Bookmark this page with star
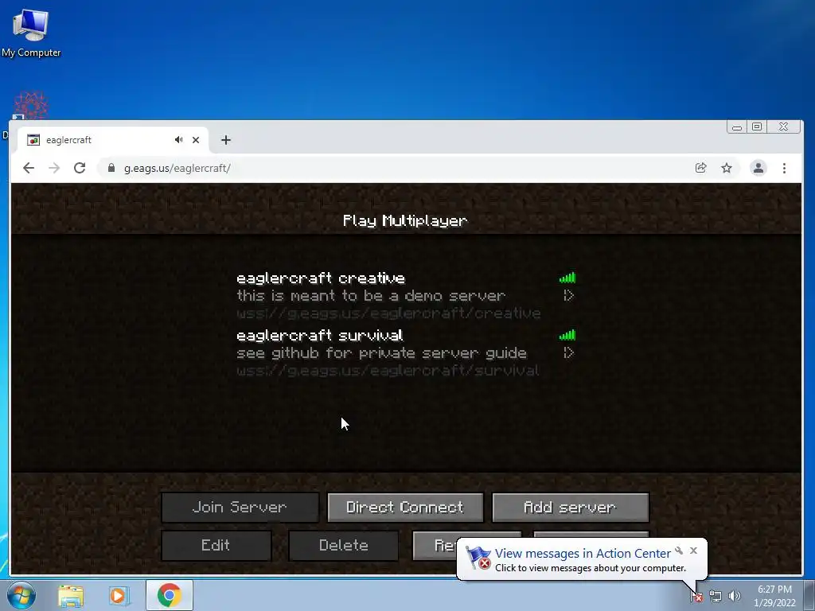This screenshot has height=611, width=815. coord(727,168)
